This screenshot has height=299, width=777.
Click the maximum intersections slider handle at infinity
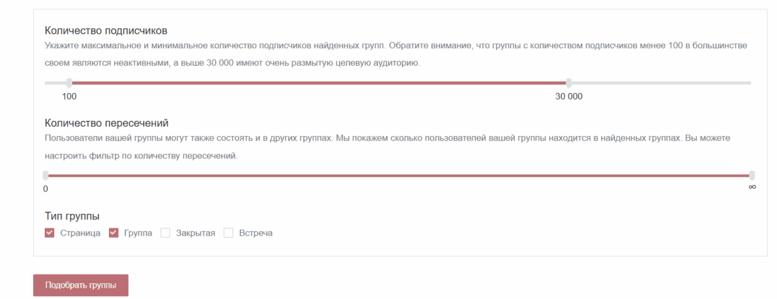(752, 176)
